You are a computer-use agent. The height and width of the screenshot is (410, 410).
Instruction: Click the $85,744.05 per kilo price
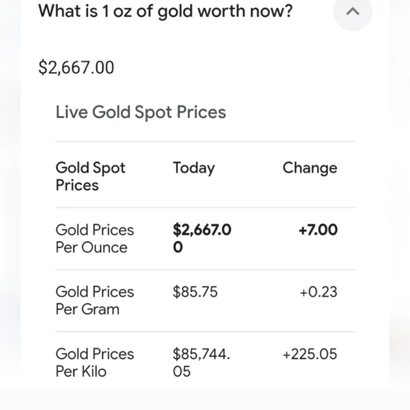(201, 363)
